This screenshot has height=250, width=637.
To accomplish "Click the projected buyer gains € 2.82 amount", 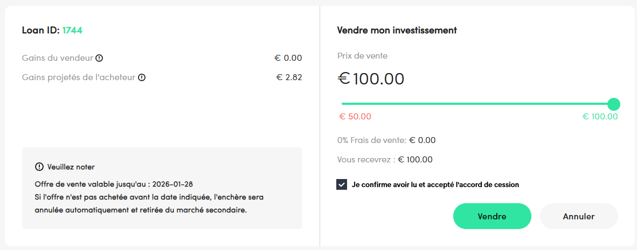I will (289, 77).
